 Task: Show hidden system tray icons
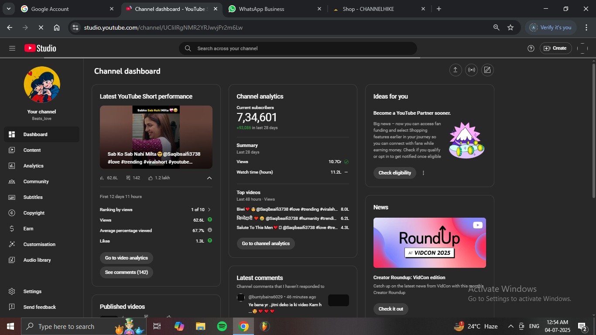[510, 326]
